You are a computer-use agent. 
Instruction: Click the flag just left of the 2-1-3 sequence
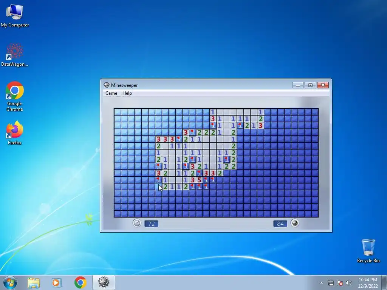click(240, 125)
